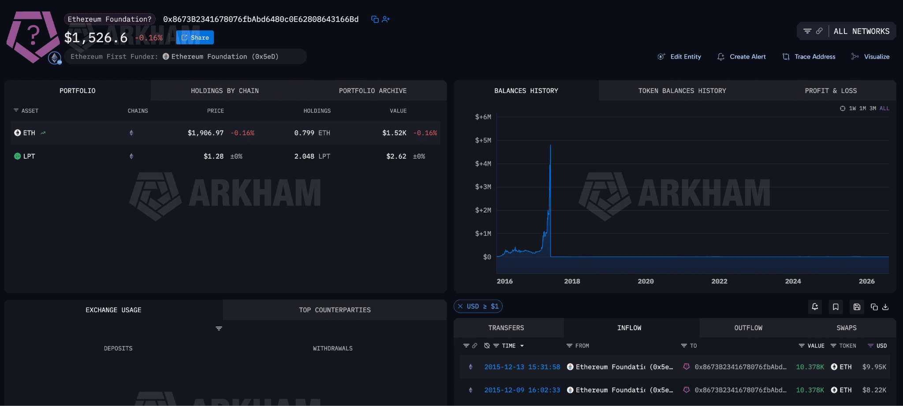Click the copy icon next to save
The image size is (903, 406).
pyautogui.click(x=874, y=307)
